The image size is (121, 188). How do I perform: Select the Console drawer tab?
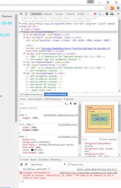click(x=24, y=160)
